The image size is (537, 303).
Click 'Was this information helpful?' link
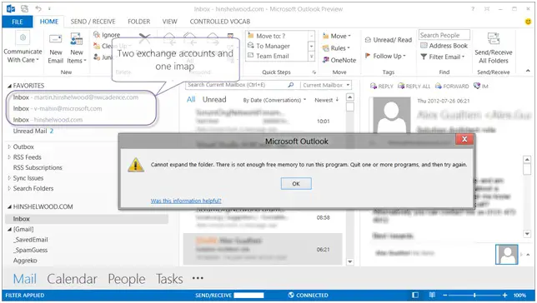186,201
